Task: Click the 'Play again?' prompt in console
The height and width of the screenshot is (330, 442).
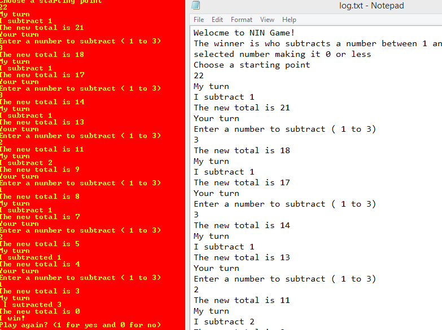Action: [x=80, y=325]
